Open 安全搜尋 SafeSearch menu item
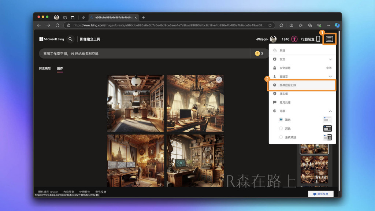 pyautogui.click(x=302, y=68)
